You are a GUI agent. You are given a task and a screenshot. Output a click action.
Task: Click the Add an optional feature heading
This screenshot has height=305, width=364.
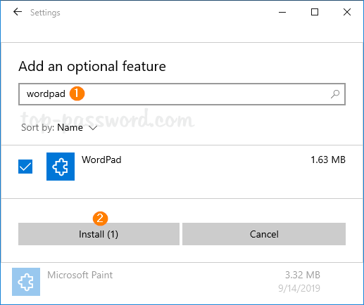(x=92, y=67)
